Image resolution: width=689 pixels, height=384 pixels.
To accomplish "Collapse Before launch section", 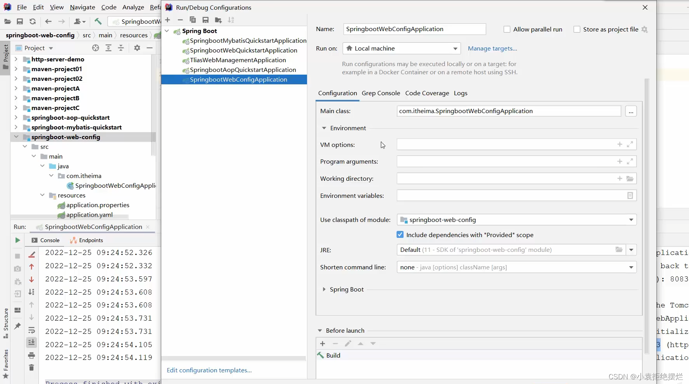I will (320, 330).
